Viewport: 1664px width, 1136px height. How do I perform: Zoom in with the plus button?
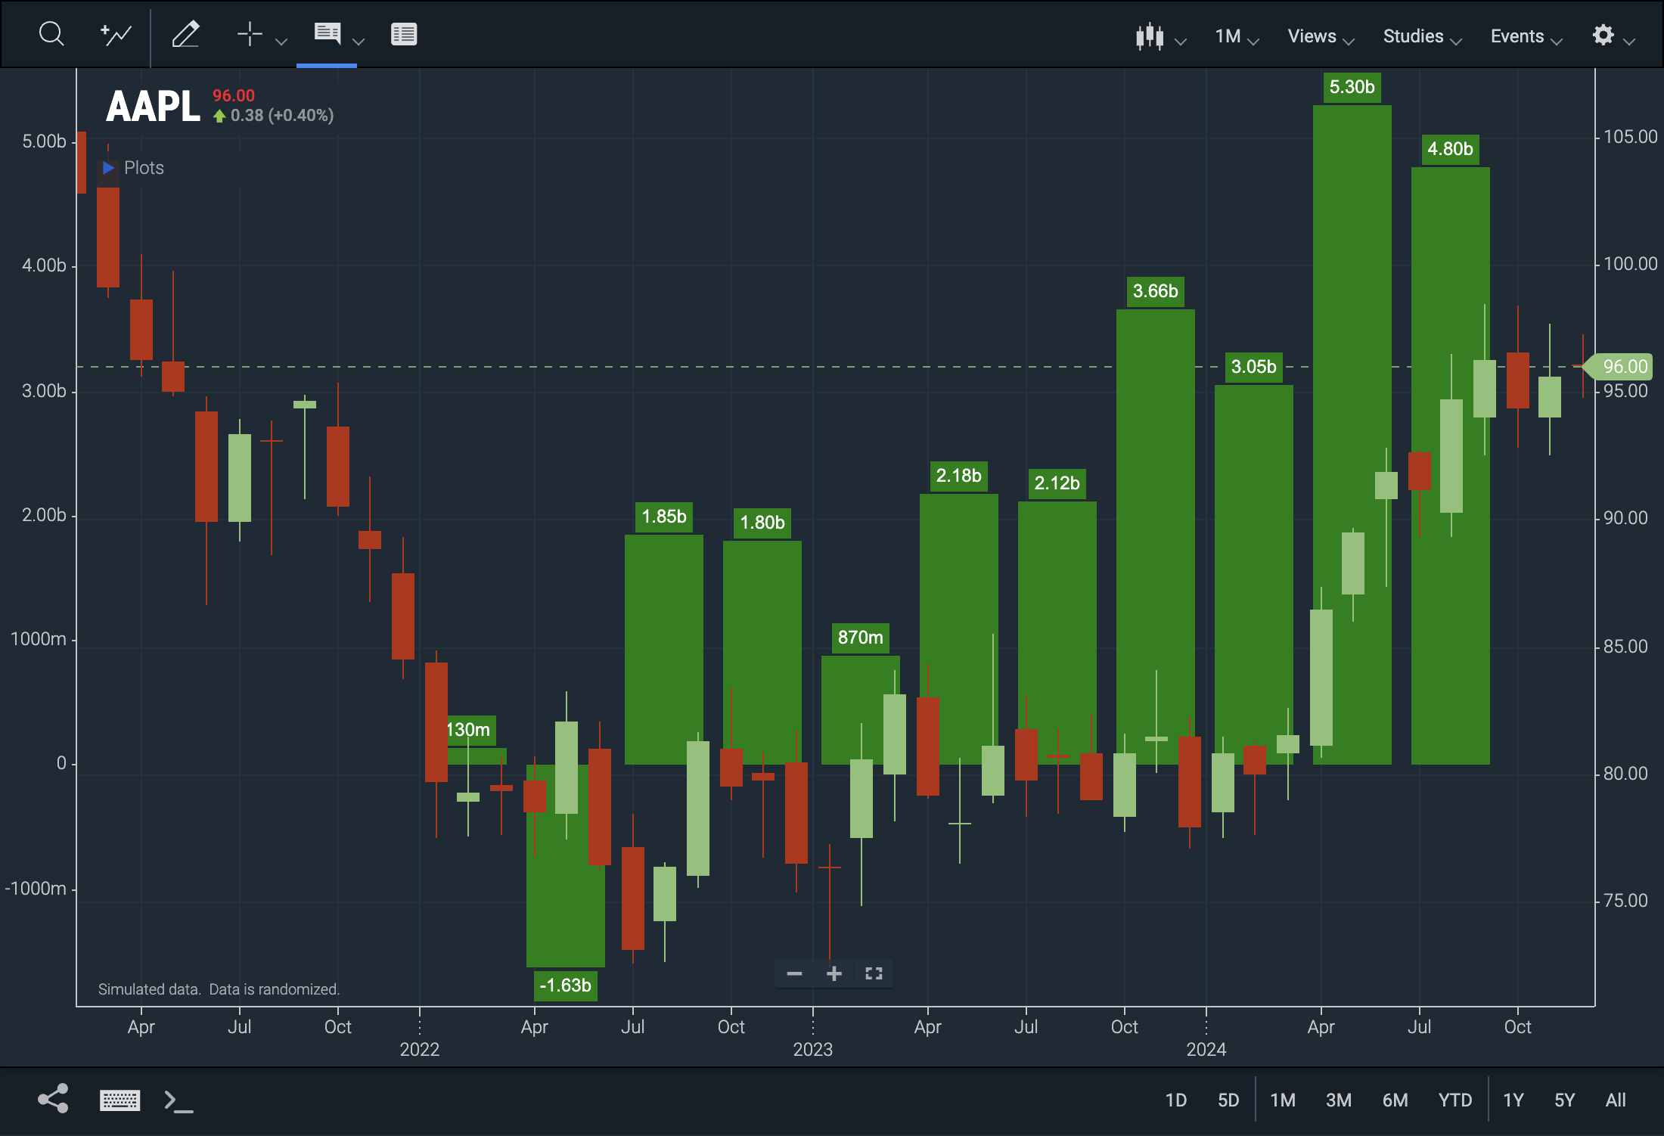[834, 973]
